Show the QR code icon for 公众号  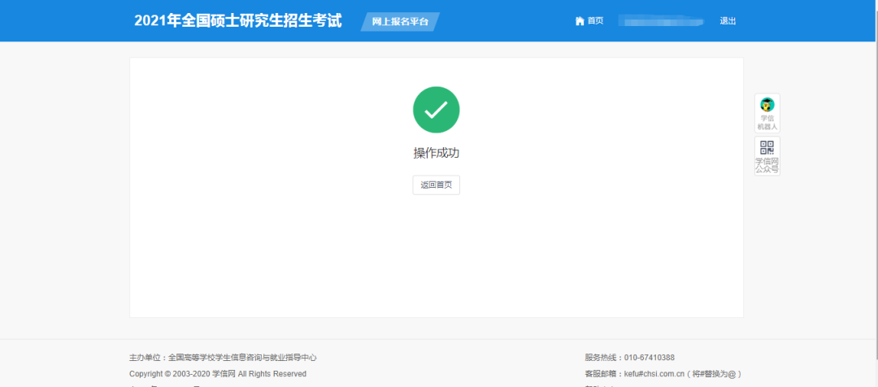767,147
